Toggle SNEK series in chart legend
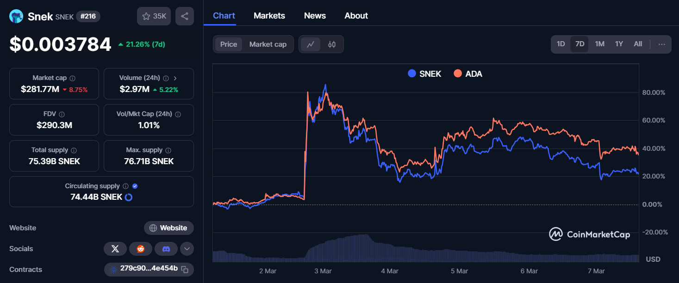679x283 pixels. pos(424,74)
